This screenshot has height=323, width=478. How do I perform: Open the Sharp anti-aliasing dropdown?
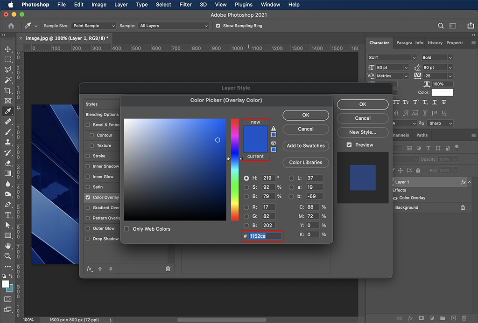(x=441, y=124)
